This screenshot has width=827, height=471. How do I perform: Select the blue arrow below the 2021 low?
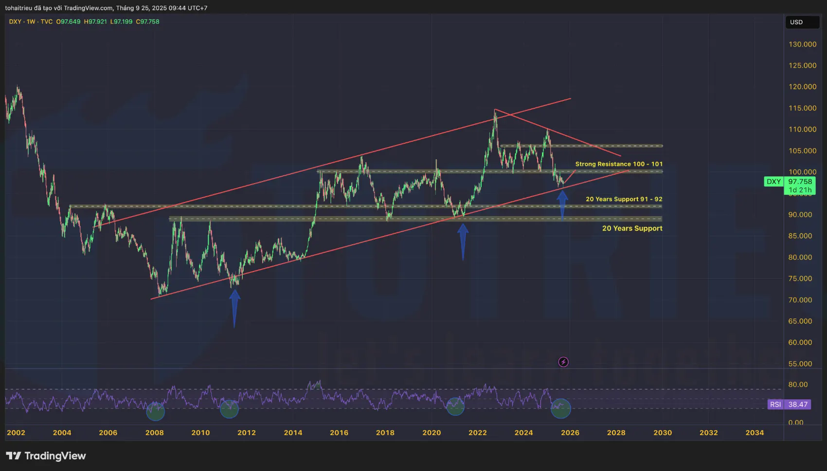pyautogui.click(x=463, y=240)
